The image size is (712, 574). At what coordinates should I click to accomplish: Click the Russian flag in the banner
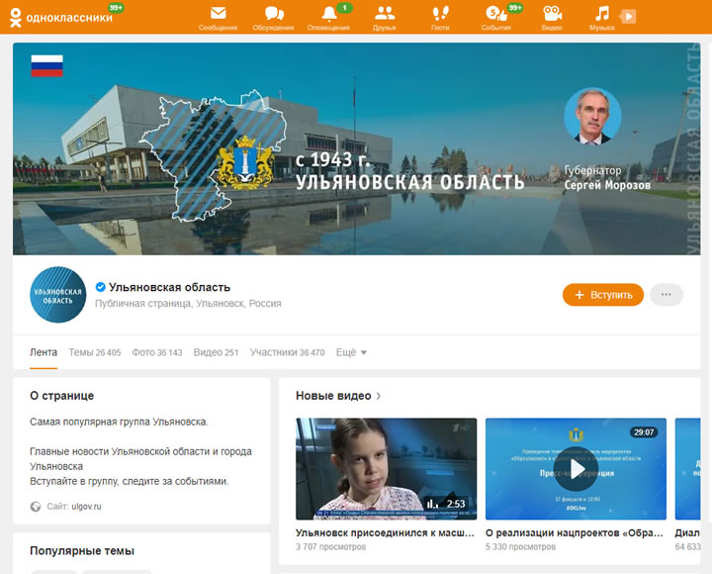[x=46, y=66]
